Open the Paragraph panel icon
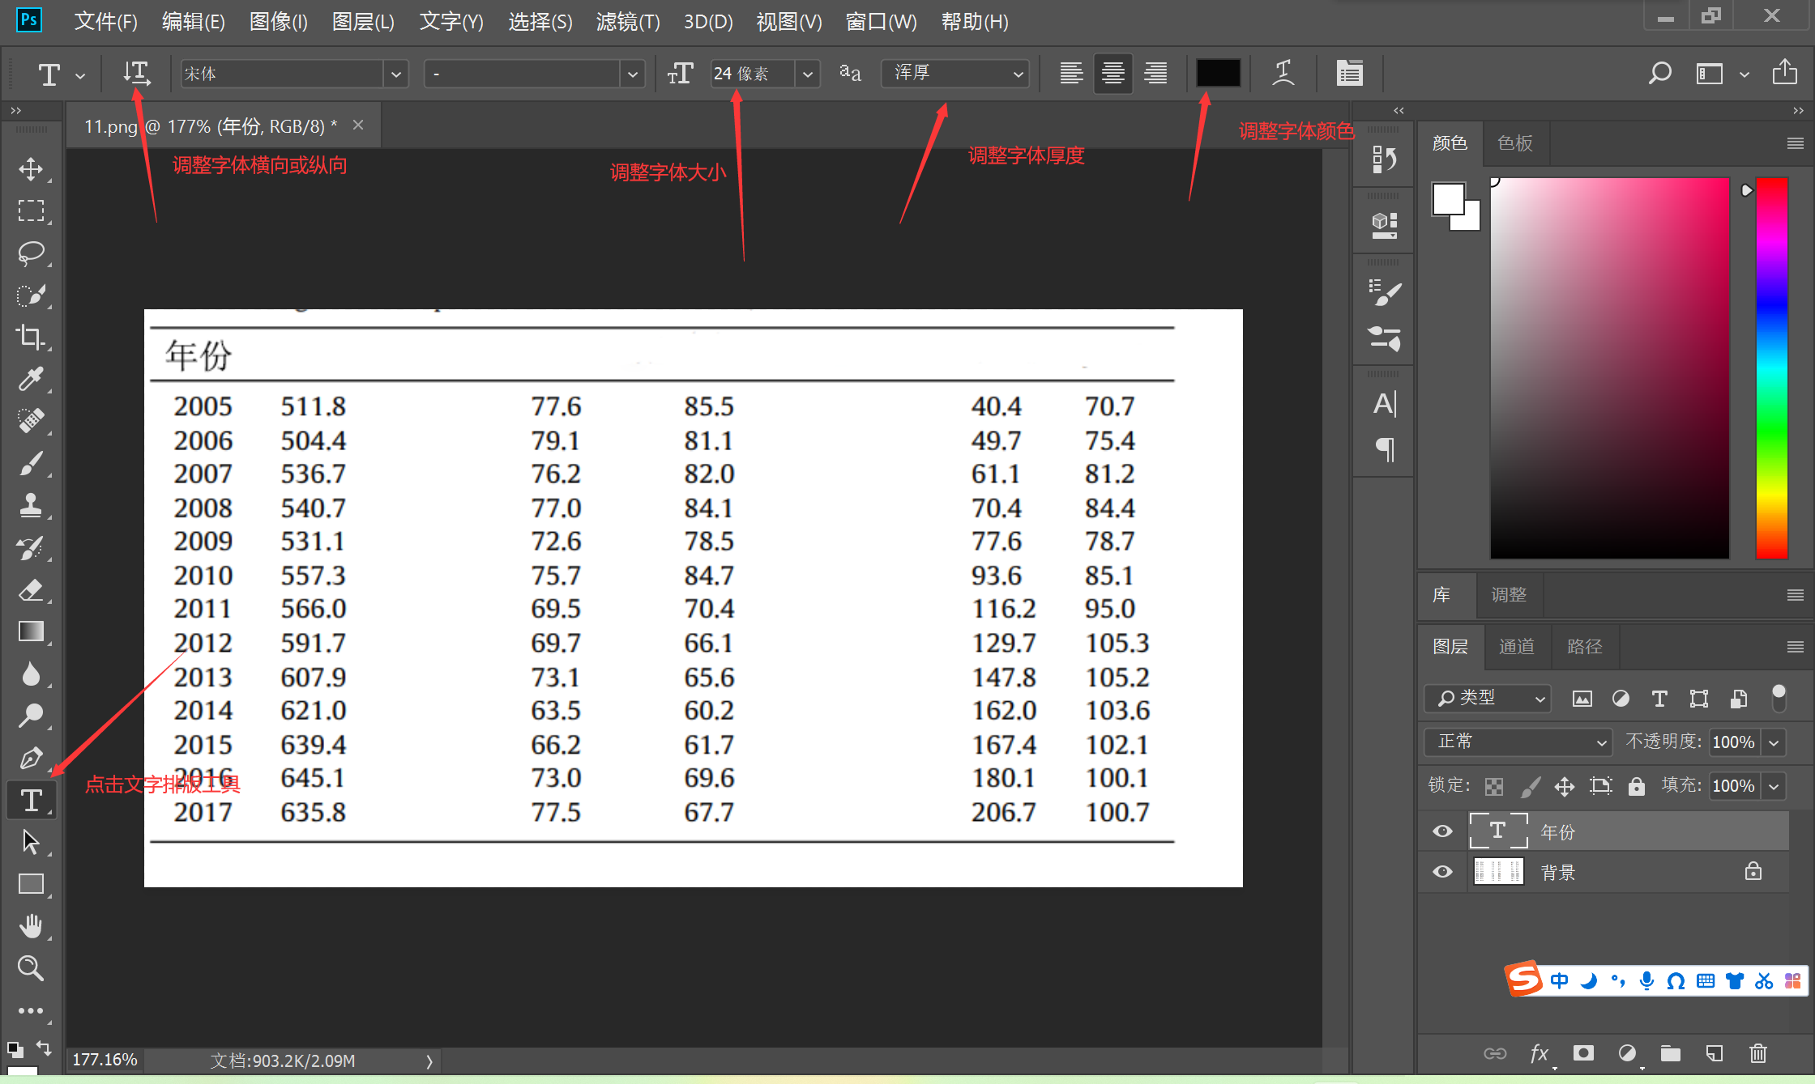This screenshot has height=1084, width=1815. click(x=1385, y=449)
